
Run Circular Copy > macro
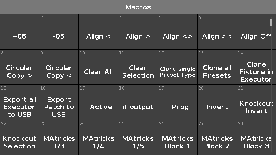click(20, 67)
